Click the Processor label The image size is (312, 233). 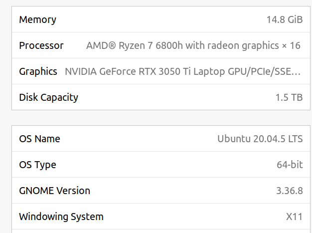pyautogui.click(x=41, y=46)
